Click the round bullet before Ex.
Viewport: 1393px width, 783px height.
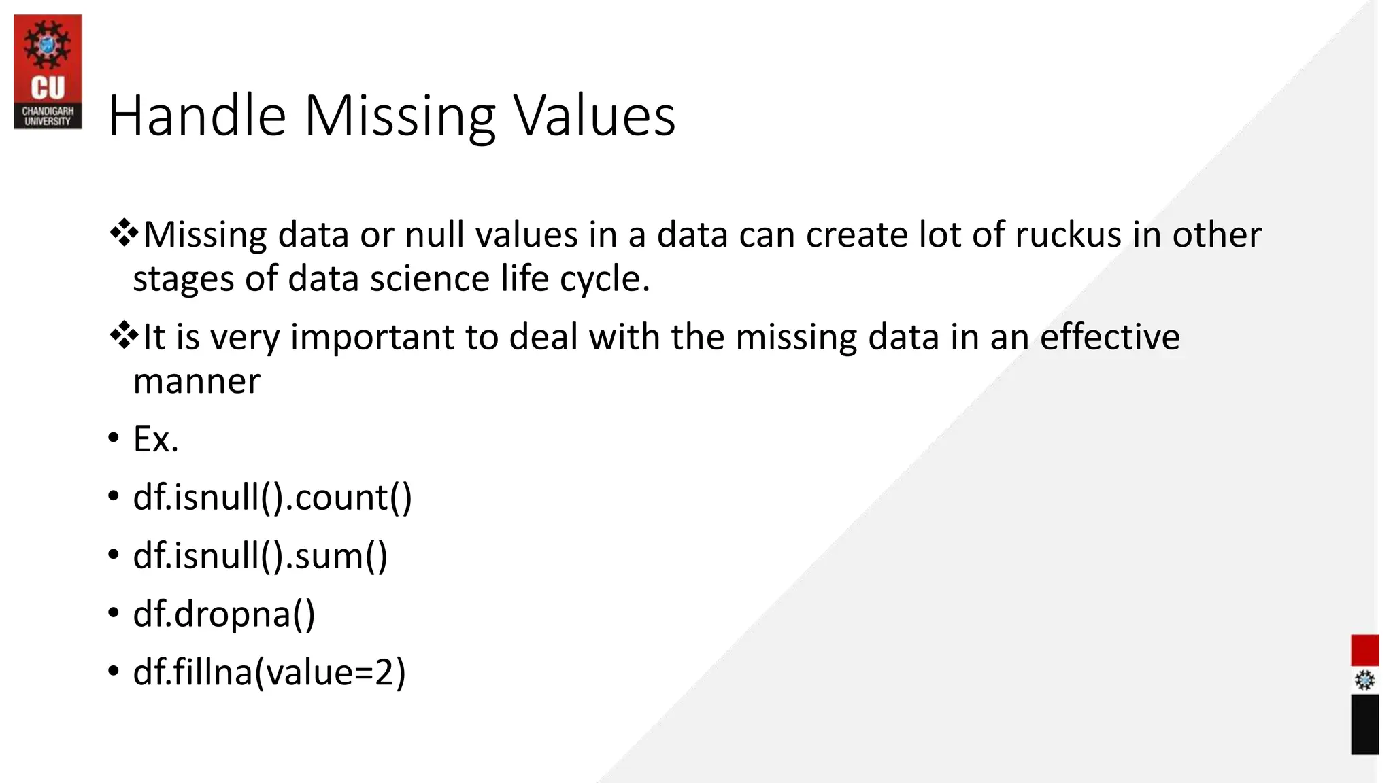point(113,438)
